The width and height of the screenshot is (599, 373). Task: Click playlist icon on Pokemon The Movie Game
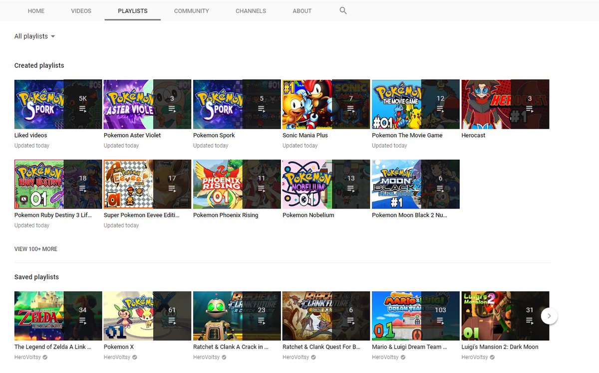pos(440,109)
